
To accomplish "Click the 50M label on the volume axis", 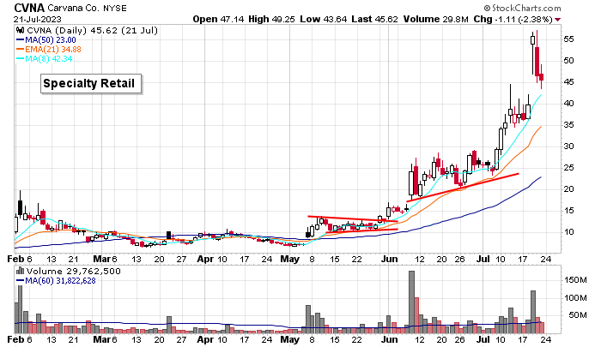I will [578, 315].
